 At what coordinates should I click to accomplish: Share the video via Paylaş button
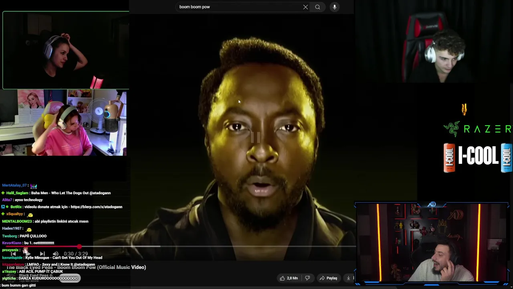328,278
